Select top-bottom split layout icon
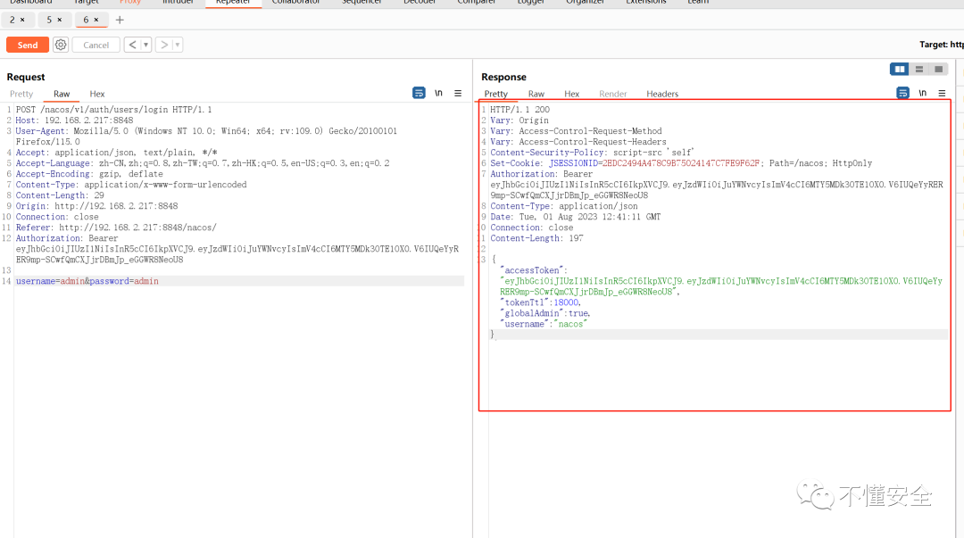This screenshot has height=538, width=964. point(919,69)
